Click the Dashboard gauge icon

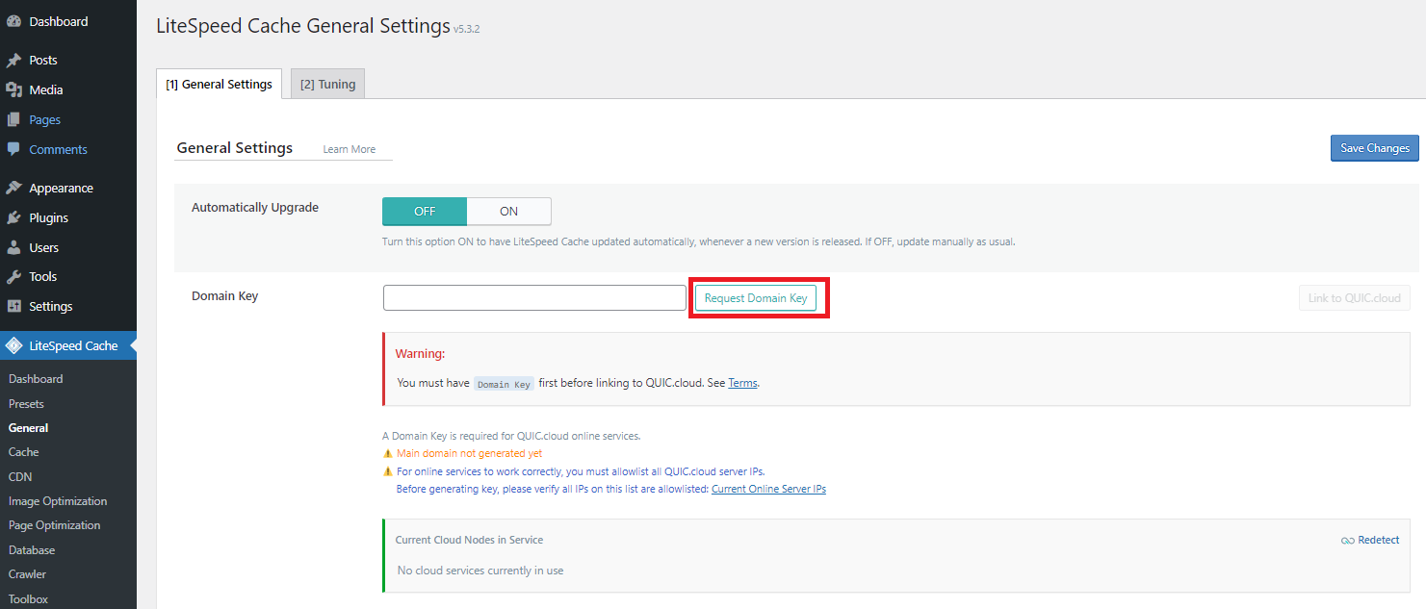point(13,21)
